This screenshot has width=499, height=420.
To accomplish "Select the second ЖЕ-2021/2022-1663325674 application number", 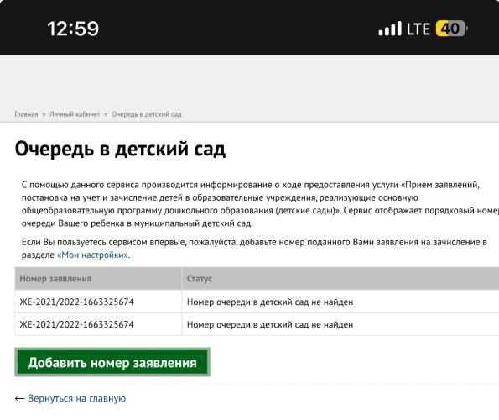I will pos(76,324).
